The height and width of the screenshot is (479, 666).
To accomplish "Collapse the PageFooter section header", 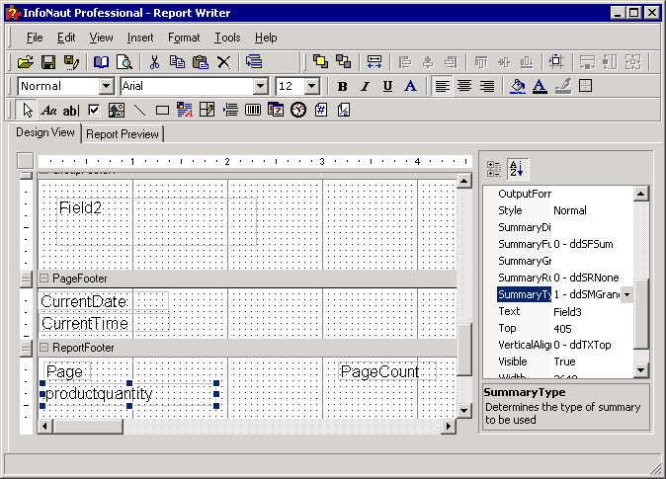I will coord(44,279).
